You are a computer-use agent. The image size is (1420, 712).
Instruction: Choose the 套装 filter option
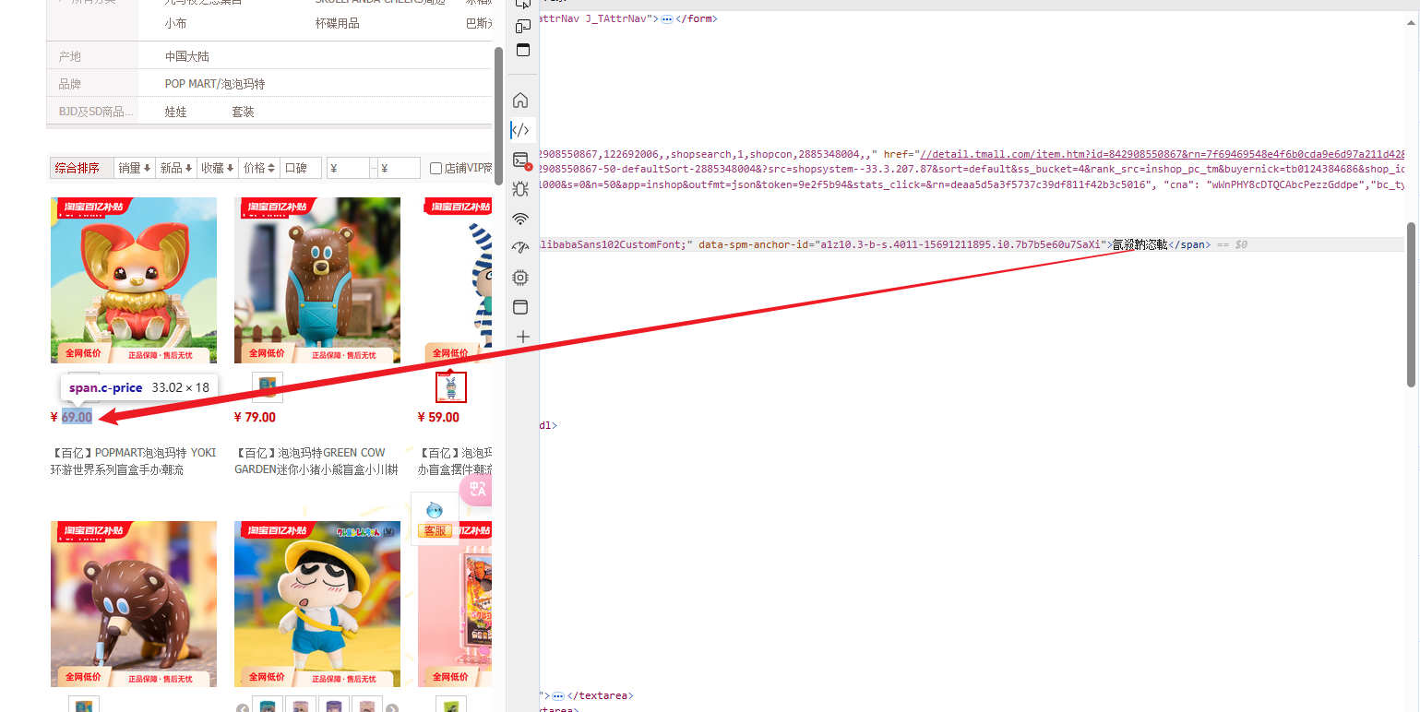(243, 112)
